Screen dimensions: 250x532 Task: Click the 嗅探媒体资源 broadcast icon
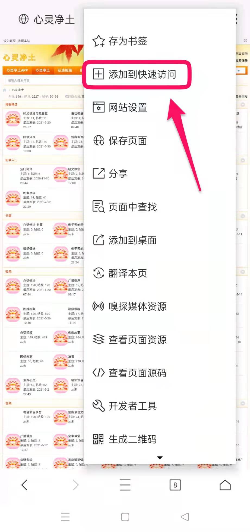(x=98, y=306)
